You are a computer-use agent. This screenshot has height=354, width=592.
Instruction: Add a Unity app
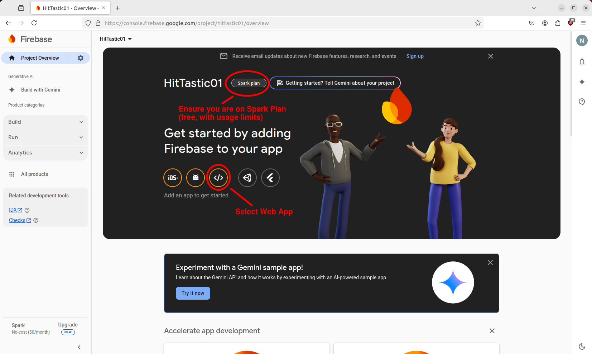click(247, 177)
